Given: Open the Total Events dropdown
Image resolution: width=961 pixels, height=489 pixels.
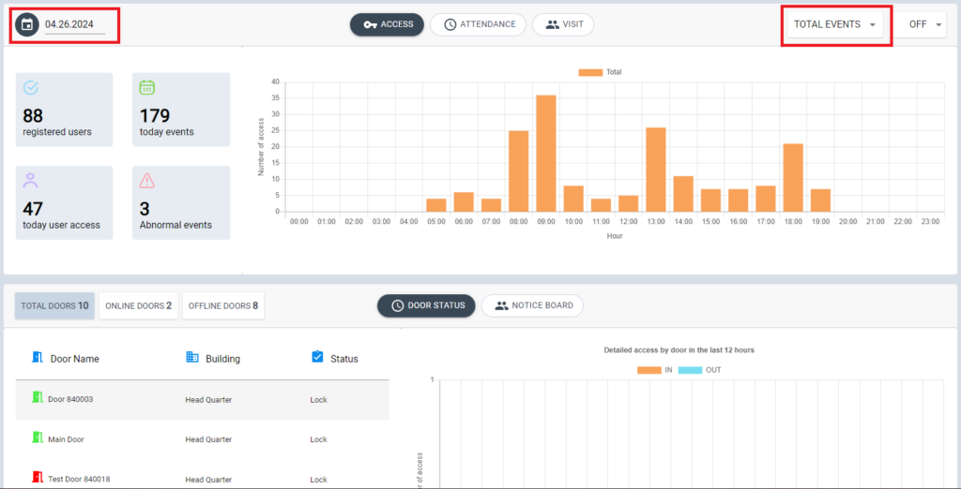Looking at the screenshot, I should tap(835, 24).
